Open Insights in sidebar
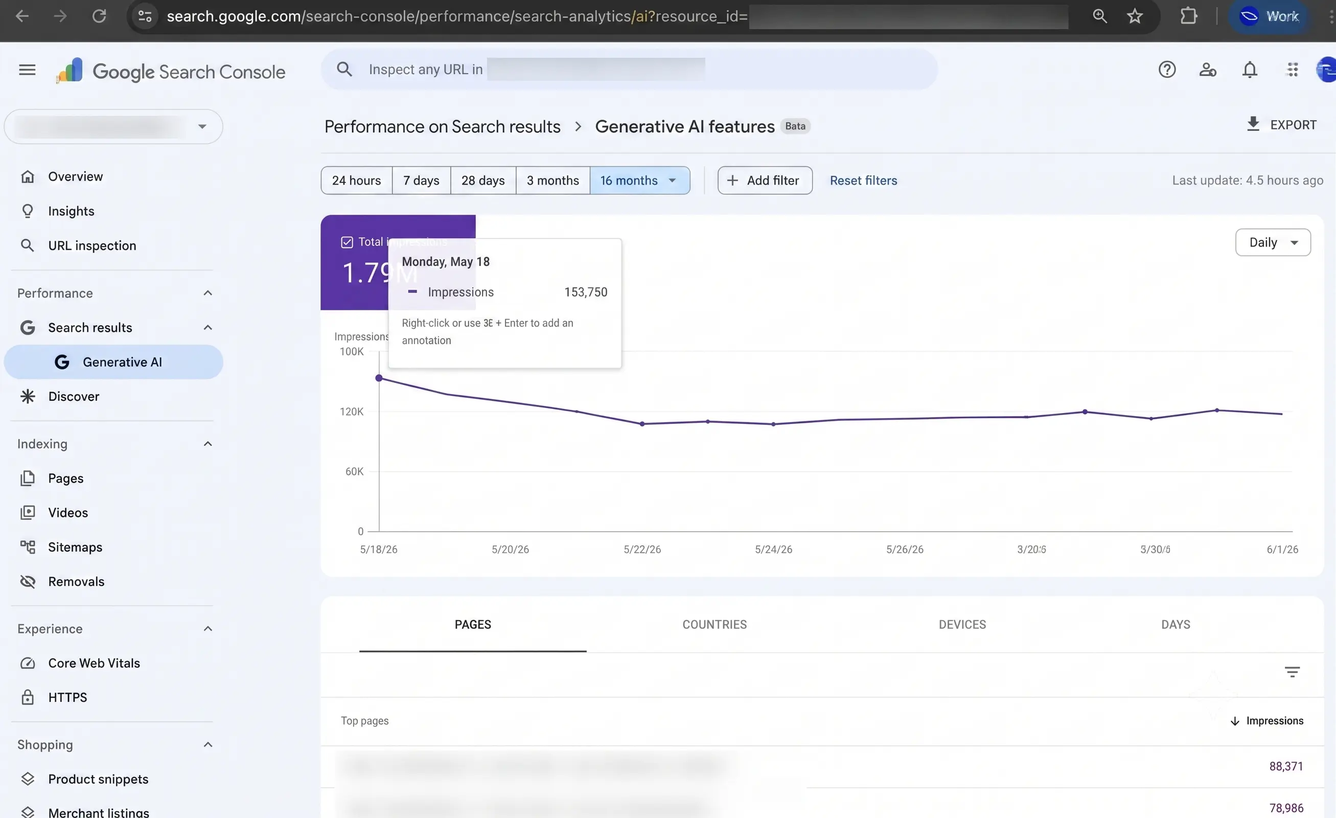Image resolution: width=1336 pixels, height=818 pixels. click(x=71, y=211)
